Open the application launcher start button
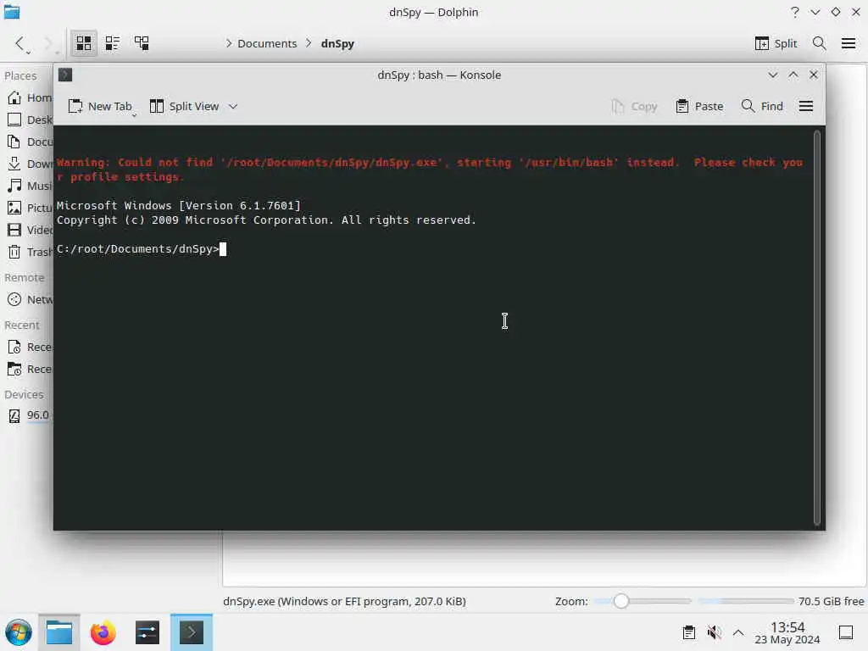The image size is (868, 651). [x=19, y=632]
